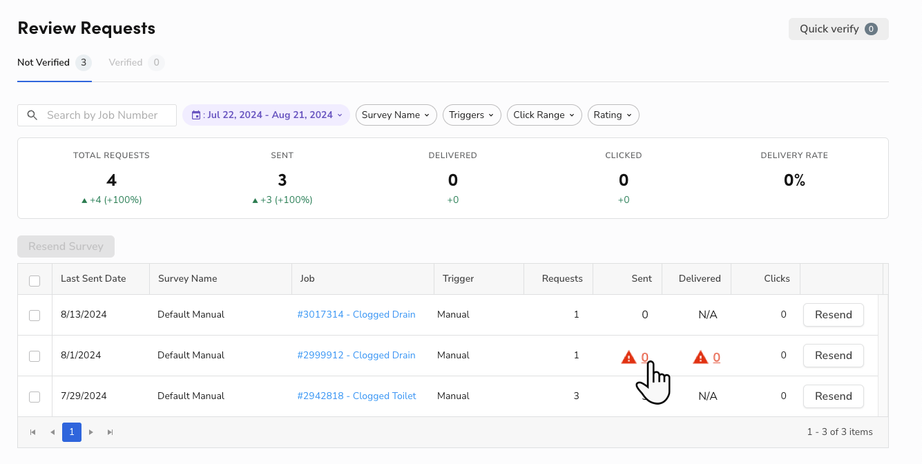Click Default Manual in 8/13/2024 row
The width and height of the screenshot is (922, 464).
(x=191, y=315)
